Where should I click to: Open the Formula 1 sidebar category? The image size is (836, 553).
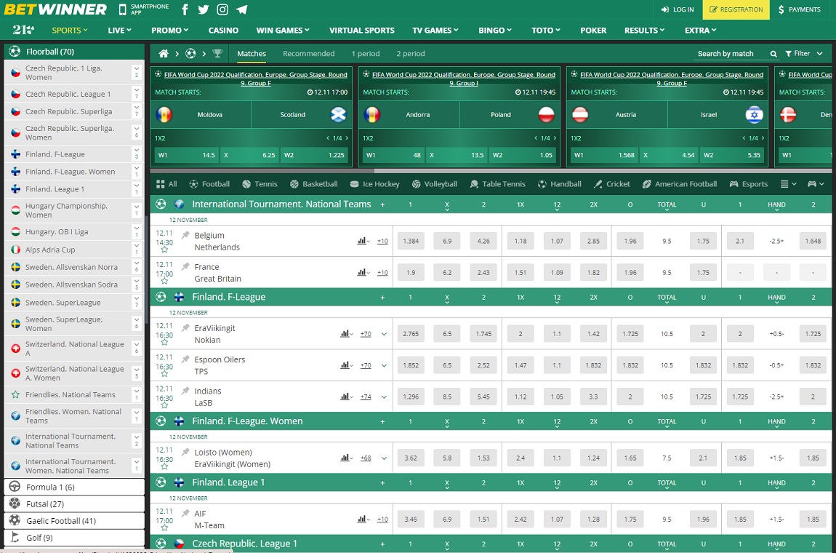click(x=74, y=488)
